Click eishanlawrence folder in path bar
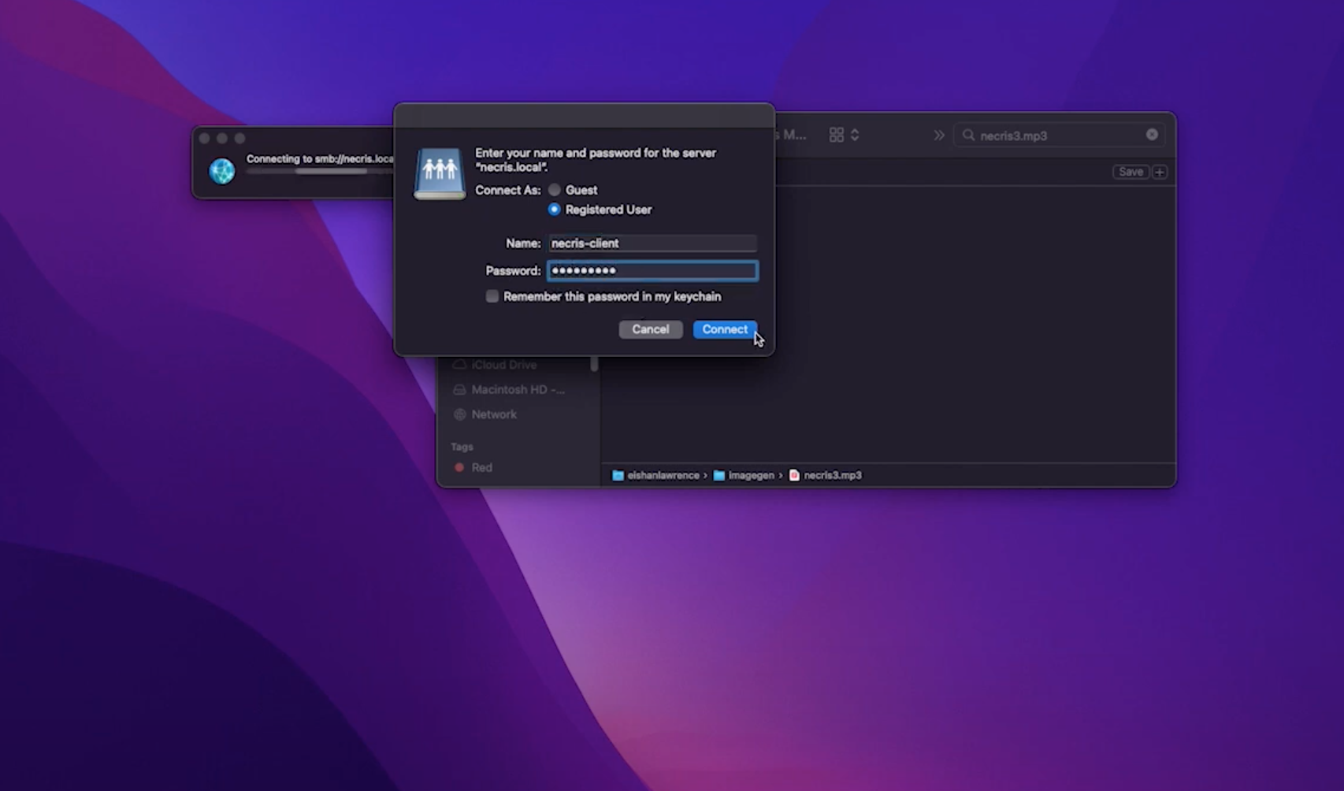This screenshot has width=1344, height=791. pyautogui.click(x=655, y=476)
